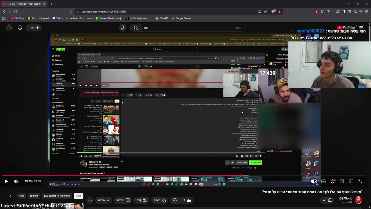
Task: Click the YouTube search magnifier button
Action: 136,28
